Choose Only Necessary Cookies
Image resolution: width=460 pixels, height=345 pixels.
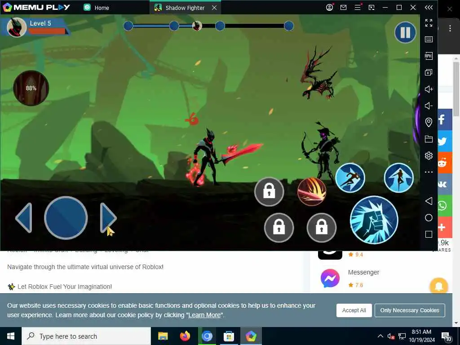click(x=410, y=310)
